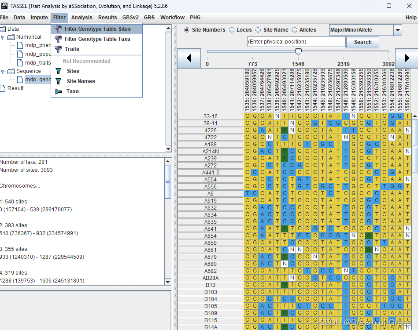The image size is (418, 330).
Task: Click the Sequence folder icon
Action: 11,71
